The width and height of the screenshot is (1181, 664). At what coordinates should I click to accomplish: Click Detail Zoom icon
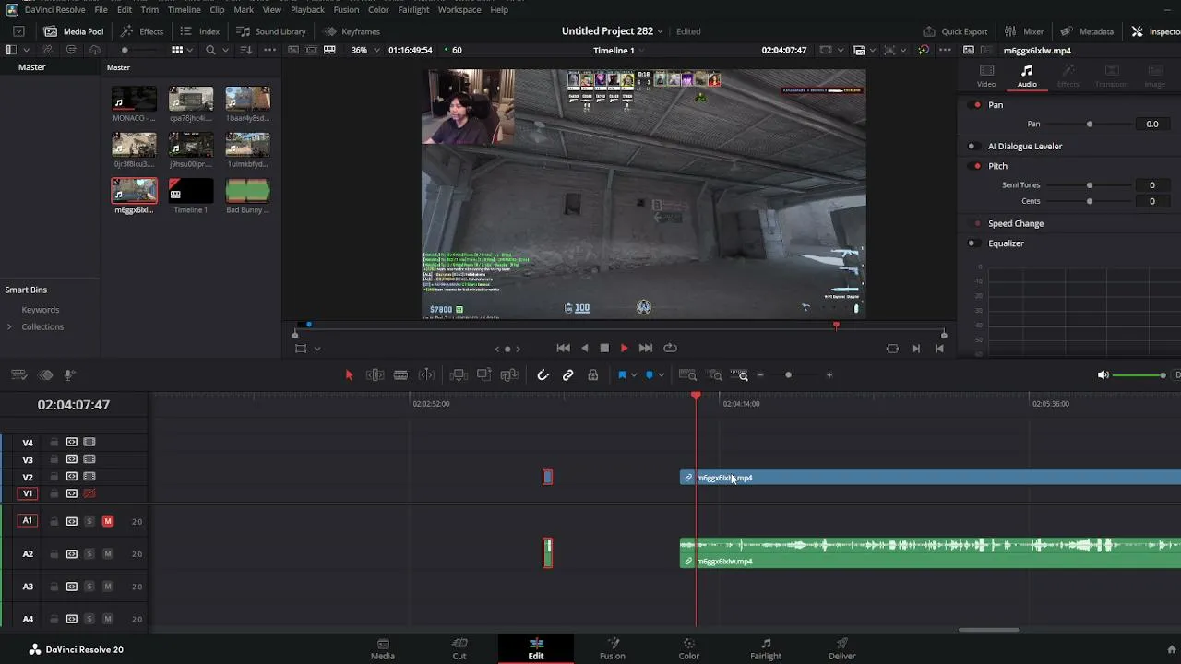click(716, 375)
